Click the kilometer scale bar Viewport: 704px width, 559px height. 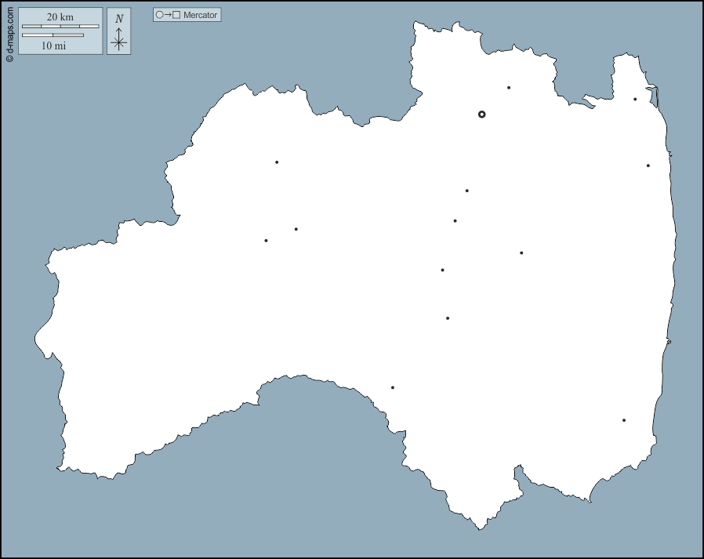point(60,27)
